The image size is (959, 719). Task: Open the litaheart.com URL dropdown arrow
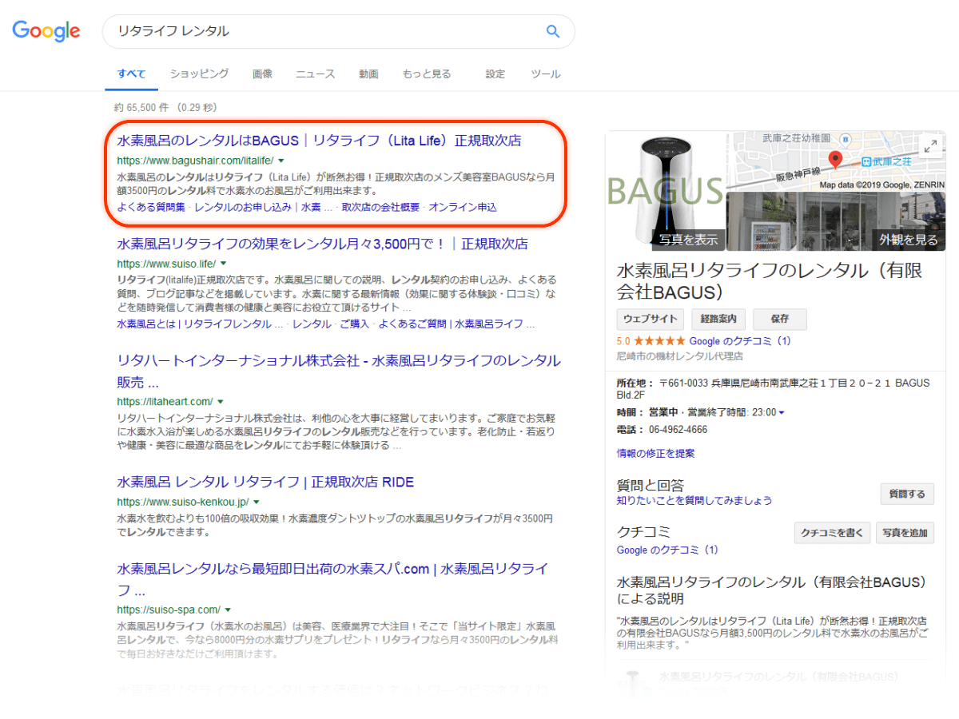coord(221,402)
